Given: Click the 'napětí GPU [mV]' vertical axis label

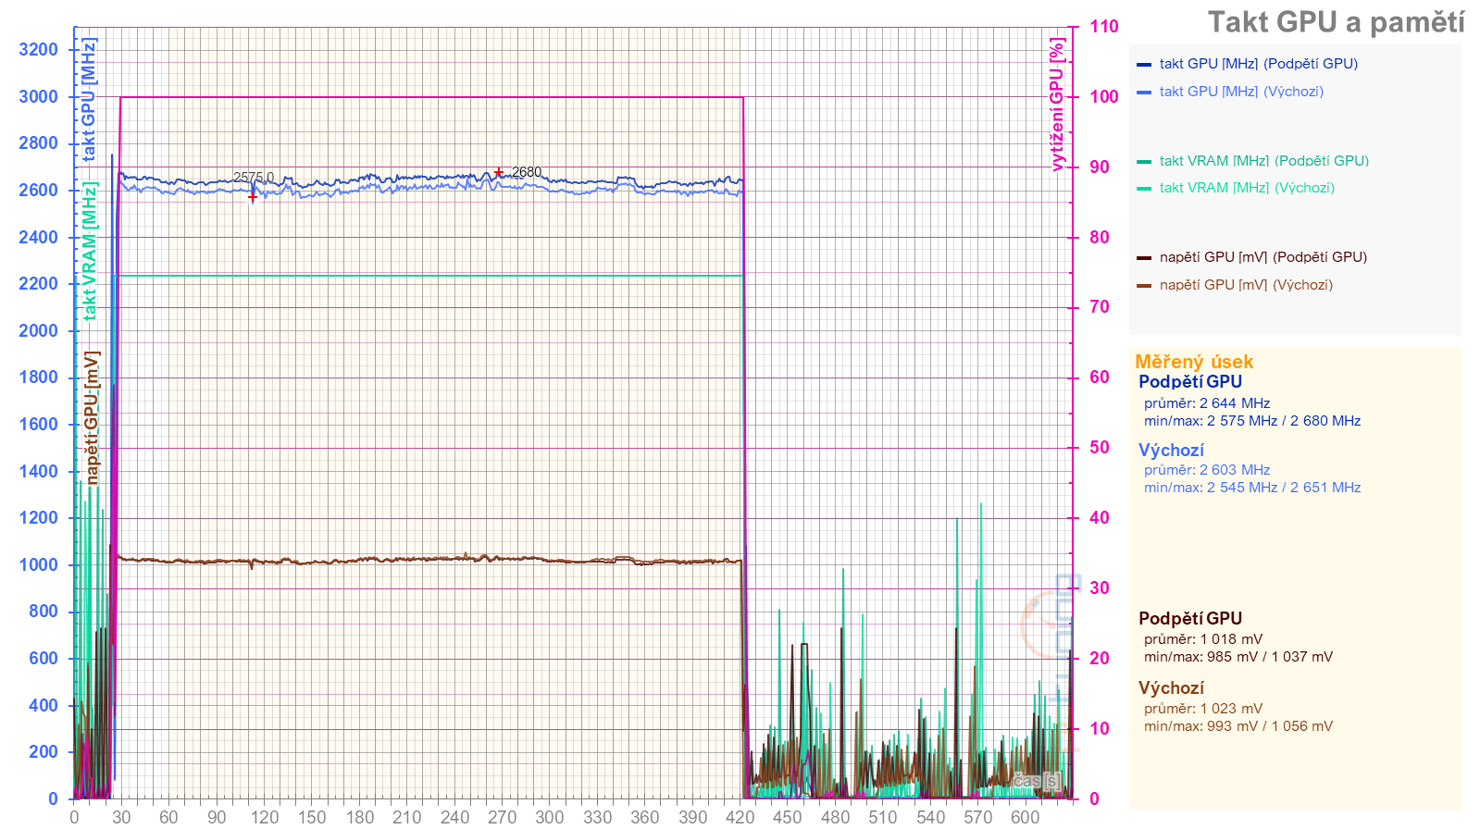Looking at the screenshot, I should point(92,417).
